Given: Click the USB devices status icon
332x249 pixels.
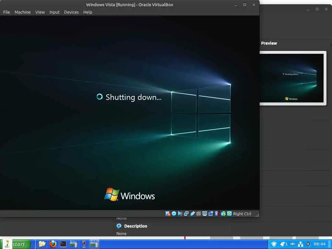Looking at the screenshot, I should (x=193, y=214).
